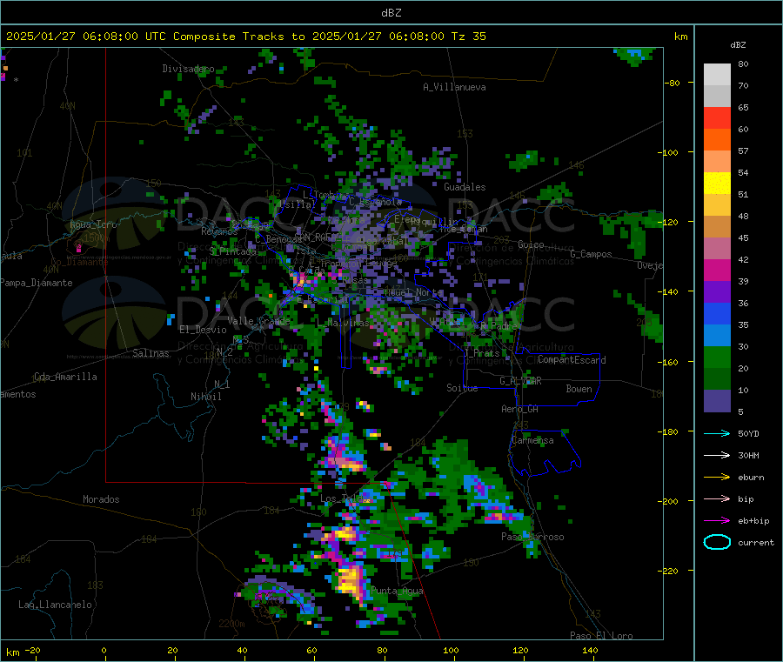Click the 'Salinas' map label
783x662 pixels.
coord(151,353)
